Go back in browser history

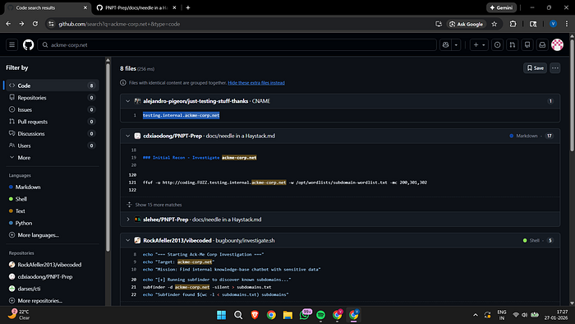pyautogui.click(x=8, y=24)
